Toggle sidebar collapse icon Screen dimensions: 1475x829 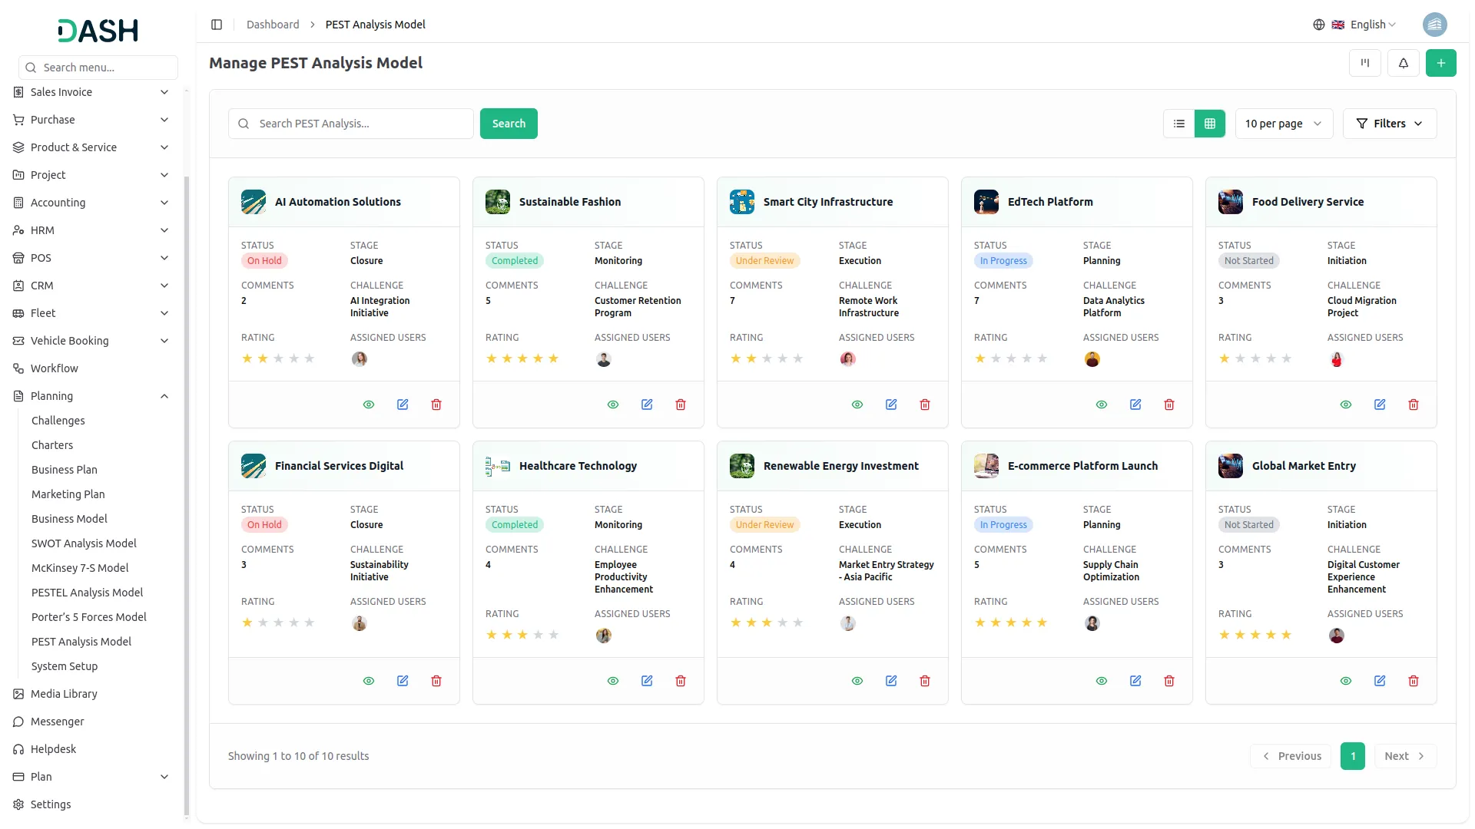(x=217, y=25)
